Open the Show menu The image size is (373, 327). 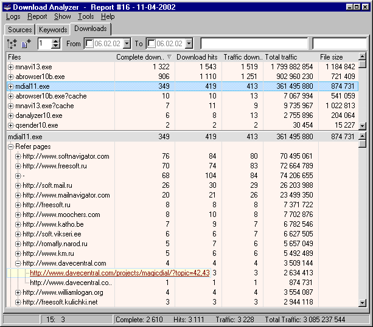62,16
